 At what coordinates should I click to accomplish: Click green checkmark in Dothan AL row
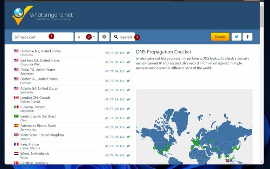coord(128,81)
